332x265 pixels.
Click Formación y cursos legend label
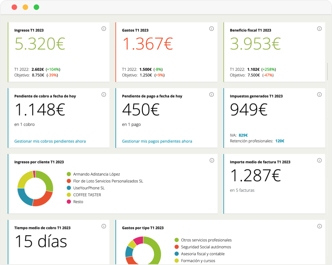(198, 261)
